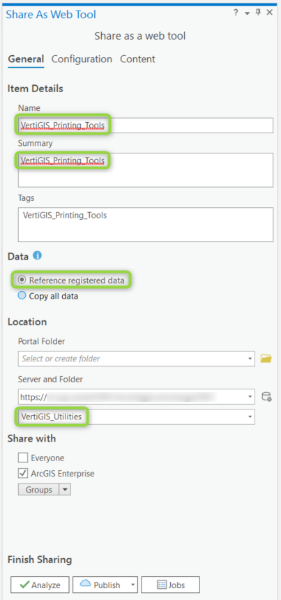
Task: Browse portal folders with yellow folder icon
Action: pos(266,358)
